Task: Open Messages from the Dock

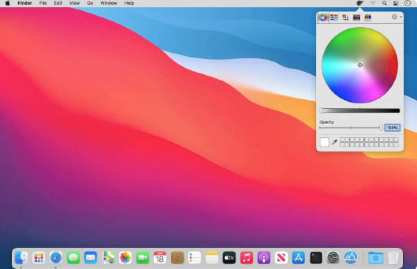Action: (73, 258)
